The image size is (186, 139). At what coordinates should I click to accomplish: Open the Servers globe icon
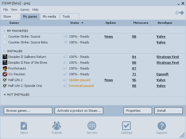click(x=92, y=126)
